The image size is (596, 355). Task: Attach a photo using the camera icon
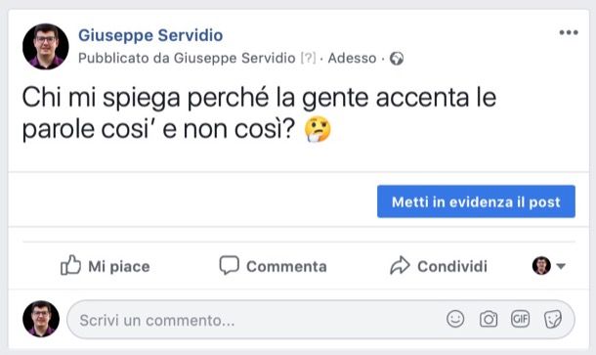tap(489, 319)
